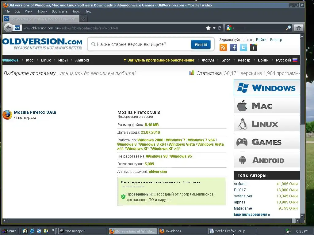Image resolution: width=314 pixels, height=235 pixels.
Task: Click Загрузить программное обеспечение upload link
Action: [159, 60]
